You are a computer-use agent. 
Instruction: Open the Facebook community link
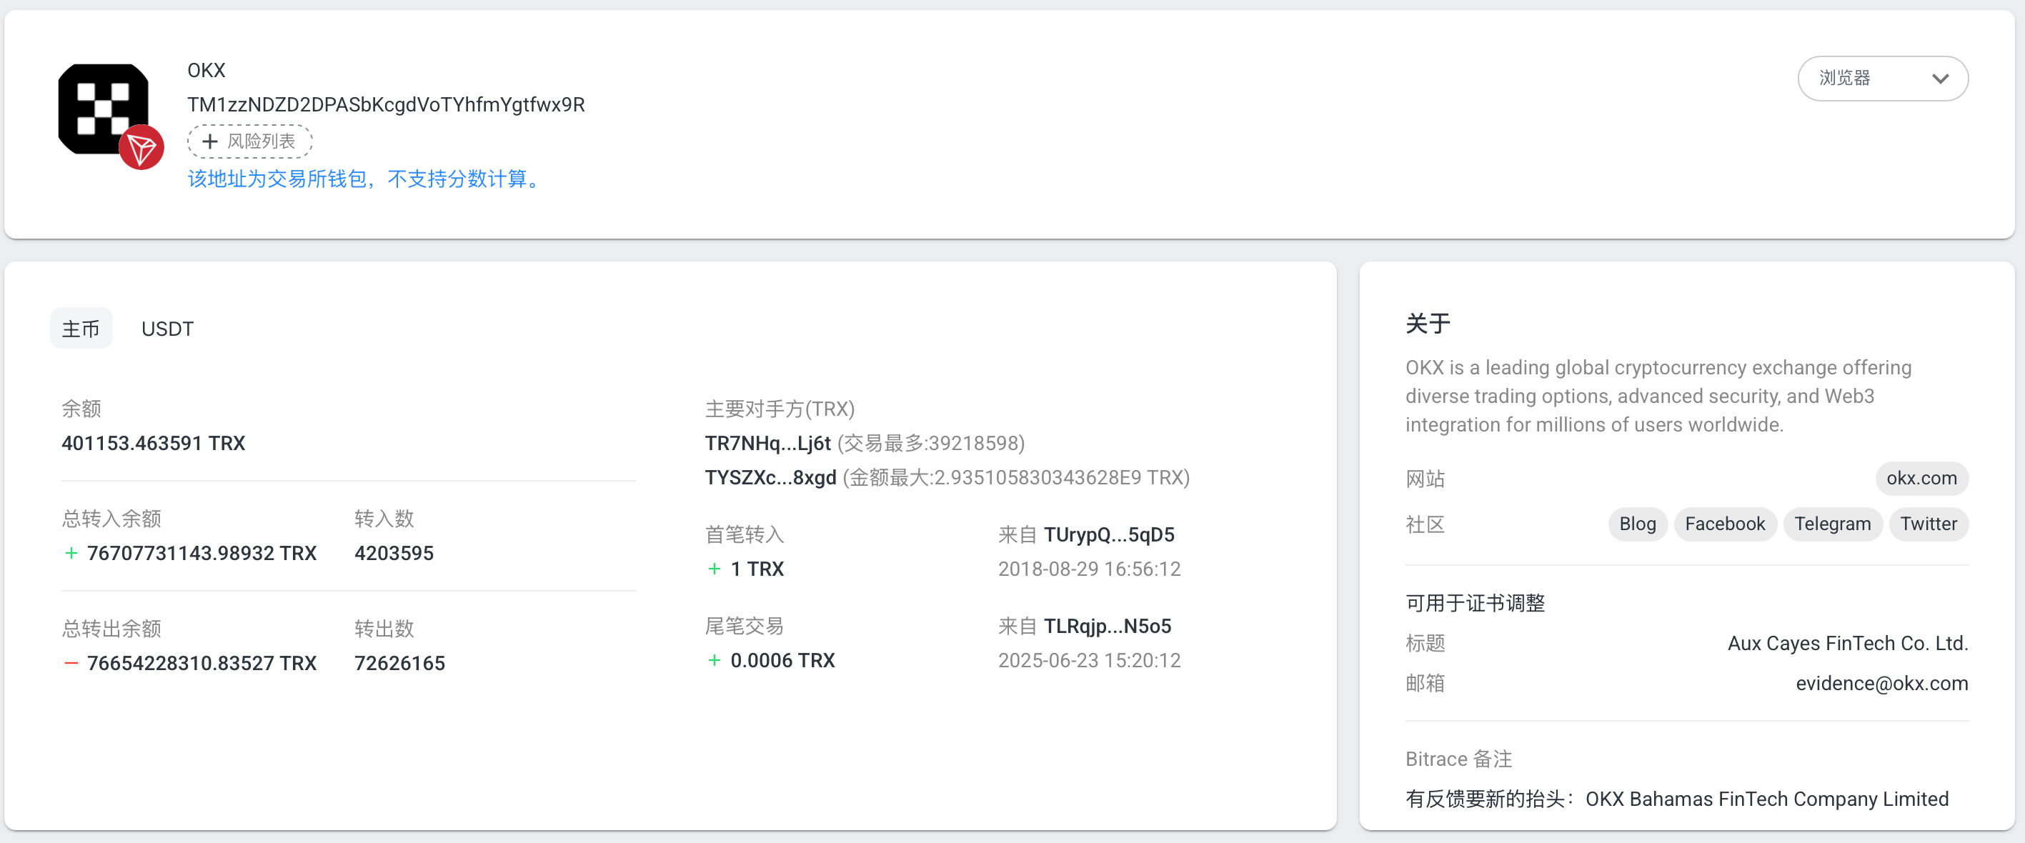click(1724, 524)
